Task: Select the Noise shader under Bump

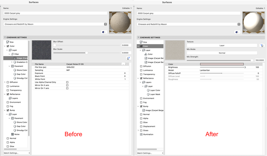Action: 15,134
